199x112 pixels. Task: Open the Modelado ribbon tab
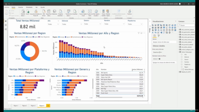coord(29,7)
